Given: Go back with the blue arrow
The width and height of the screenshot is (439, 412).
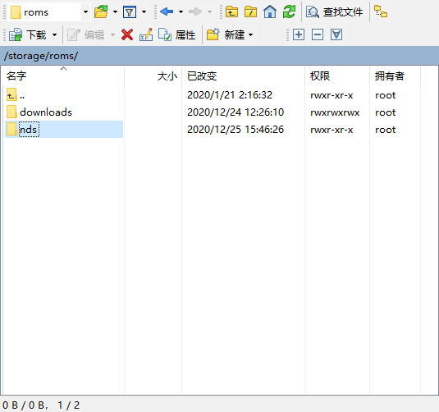Looking at the screenshot, I should (x=167, y=11).
